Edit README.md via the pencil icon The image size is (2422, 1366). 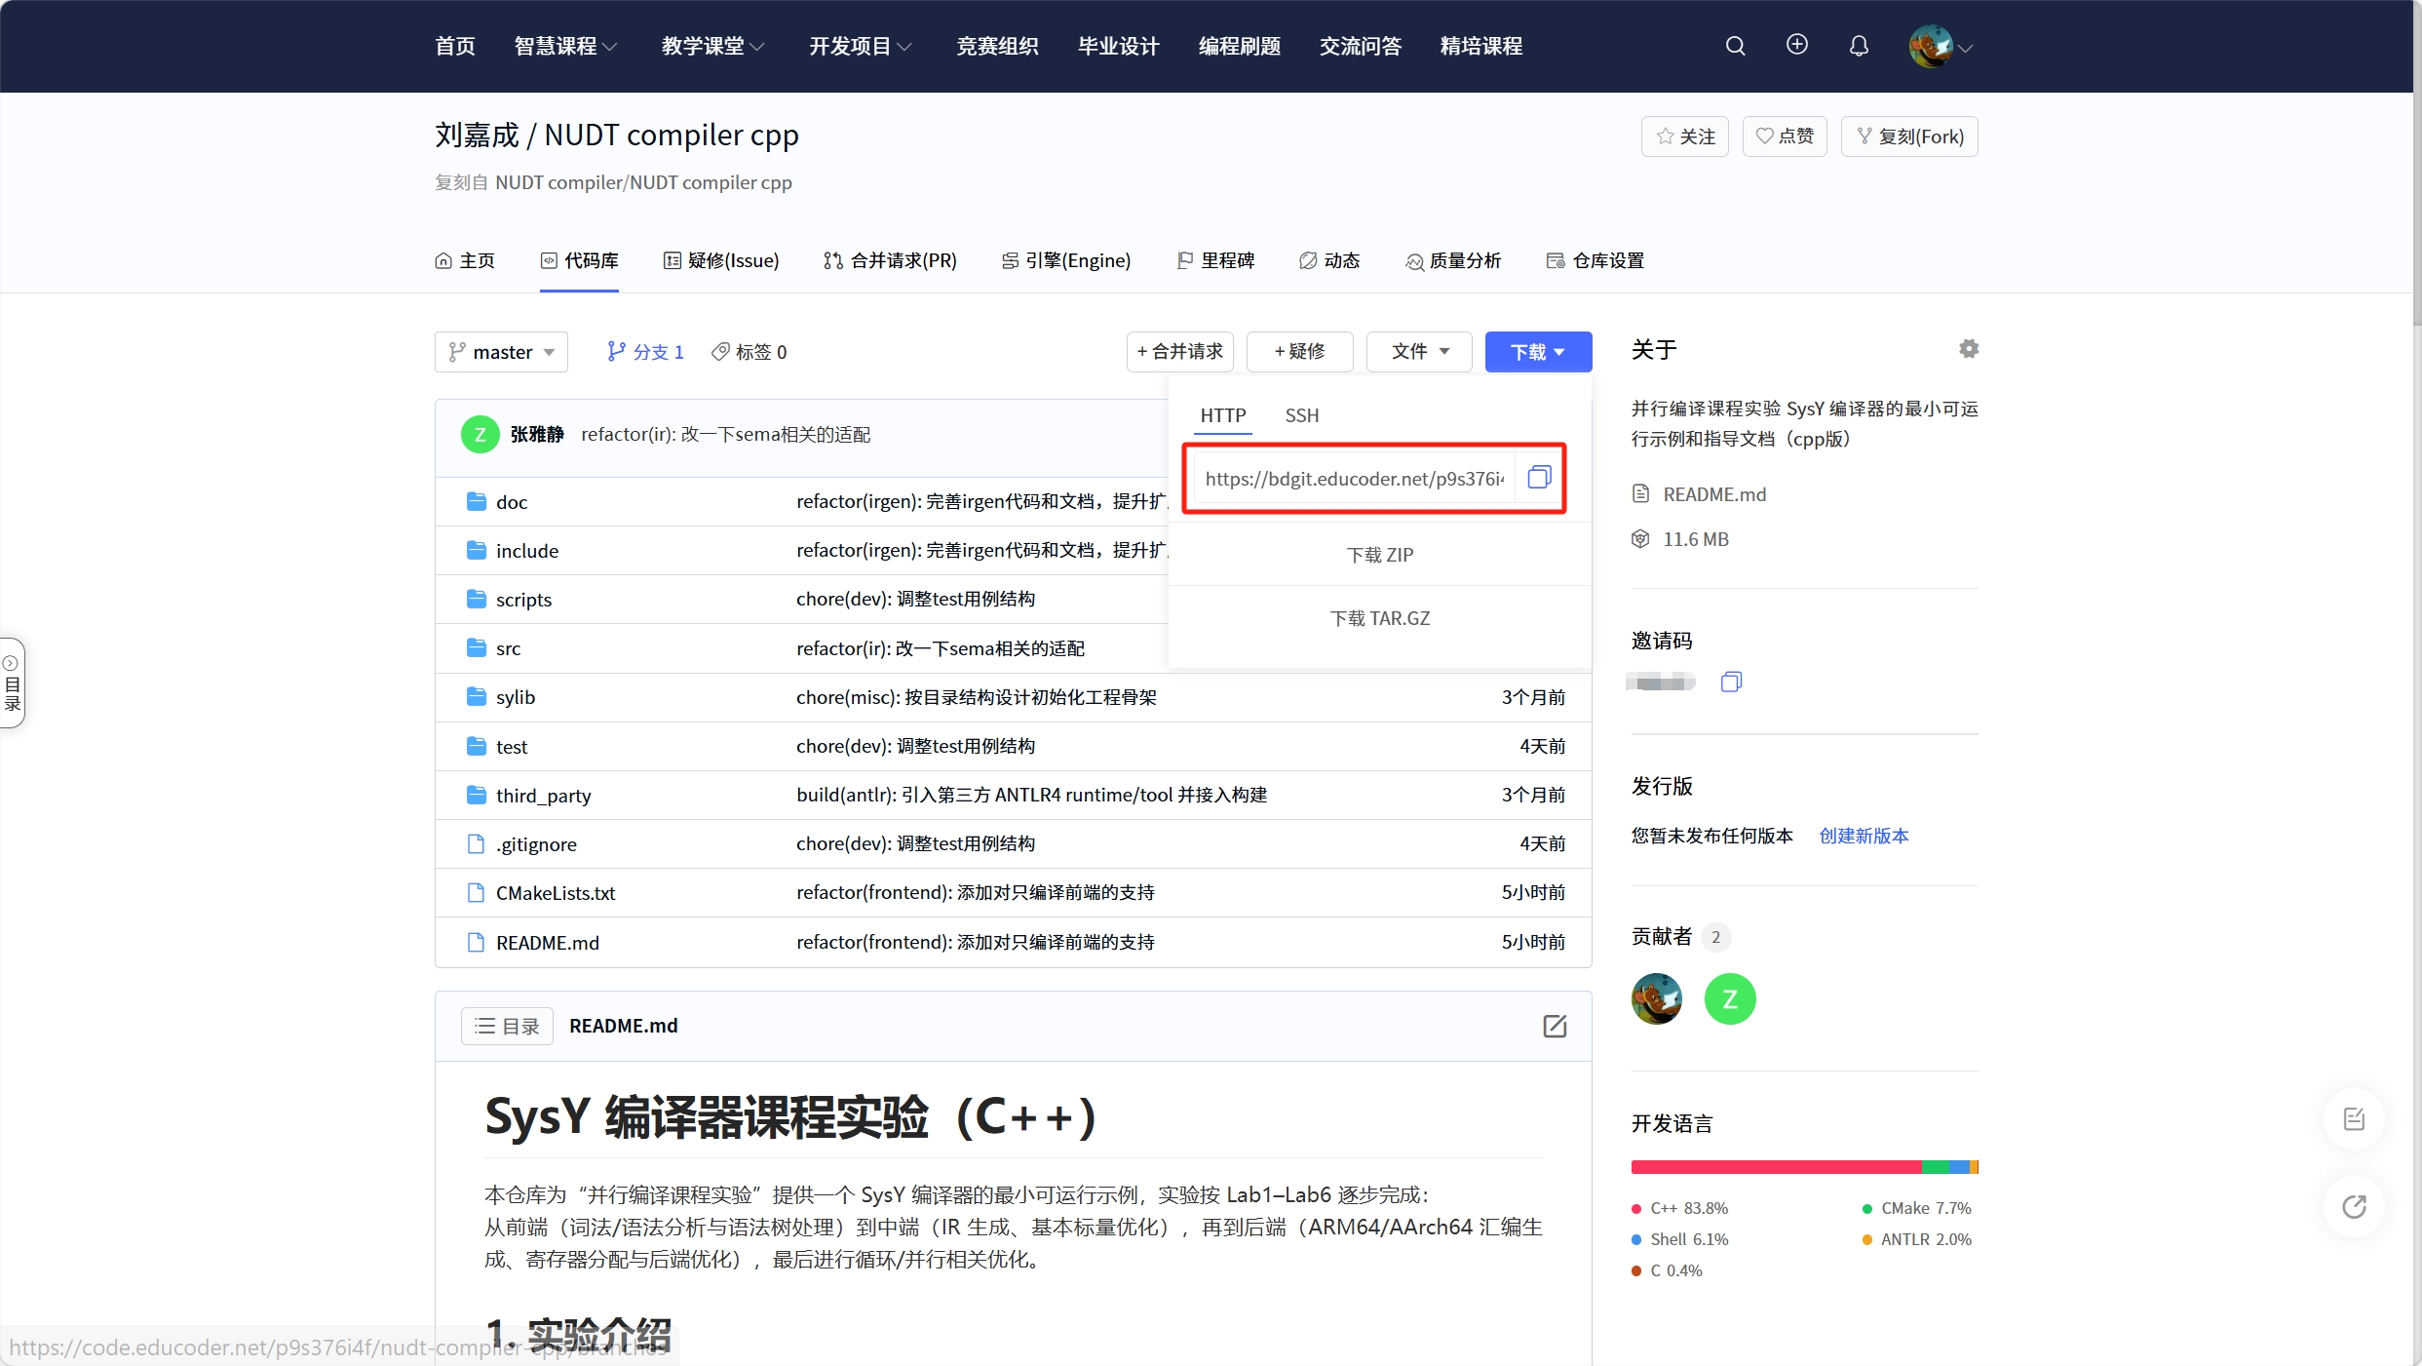pyautogui.click(x=1555, y=1026)
